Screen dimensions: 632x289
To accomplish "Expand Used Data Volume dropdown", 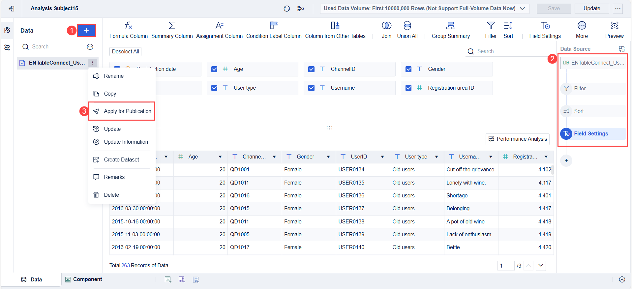I will tap(425, 9).
